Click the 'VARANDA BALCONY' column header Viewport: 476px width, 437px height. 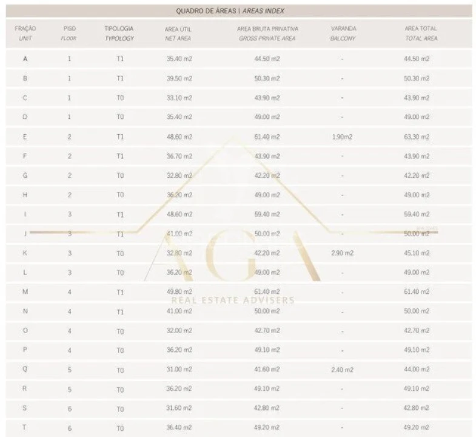point(343,33)
